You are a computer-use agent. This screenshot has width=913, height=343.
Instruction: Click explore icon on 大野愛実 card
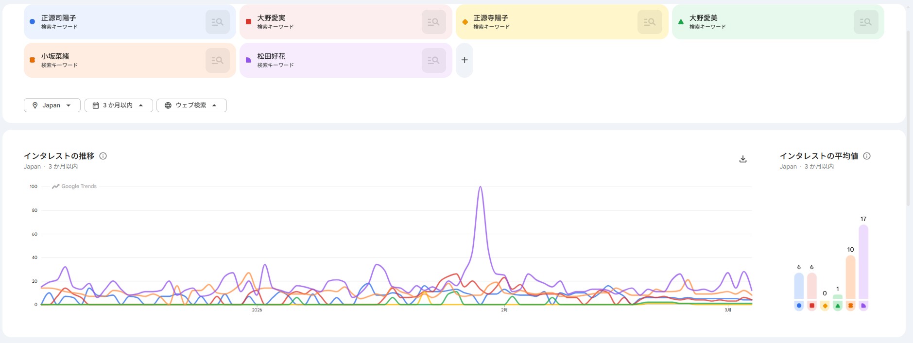click(x=433, y=22)
